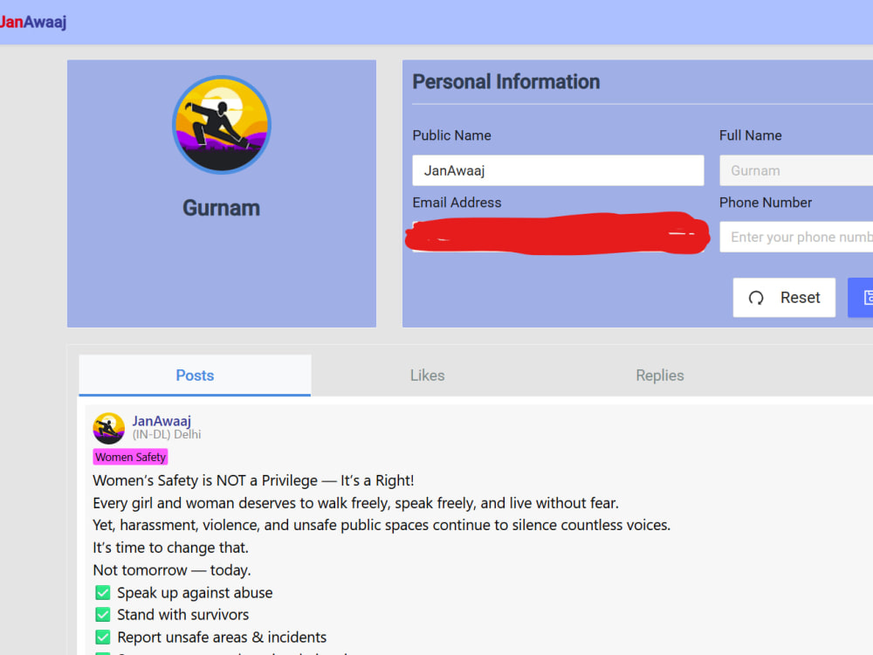Click the Reset button
Viewport: 873px width, 655px height.
pyautogui.click(x=784, y=298)
